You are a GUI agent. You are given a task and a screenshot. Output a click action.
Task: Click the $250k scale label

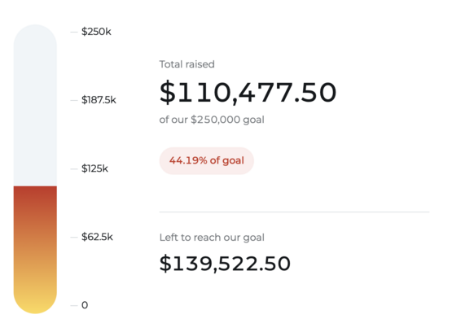[96, 32]
